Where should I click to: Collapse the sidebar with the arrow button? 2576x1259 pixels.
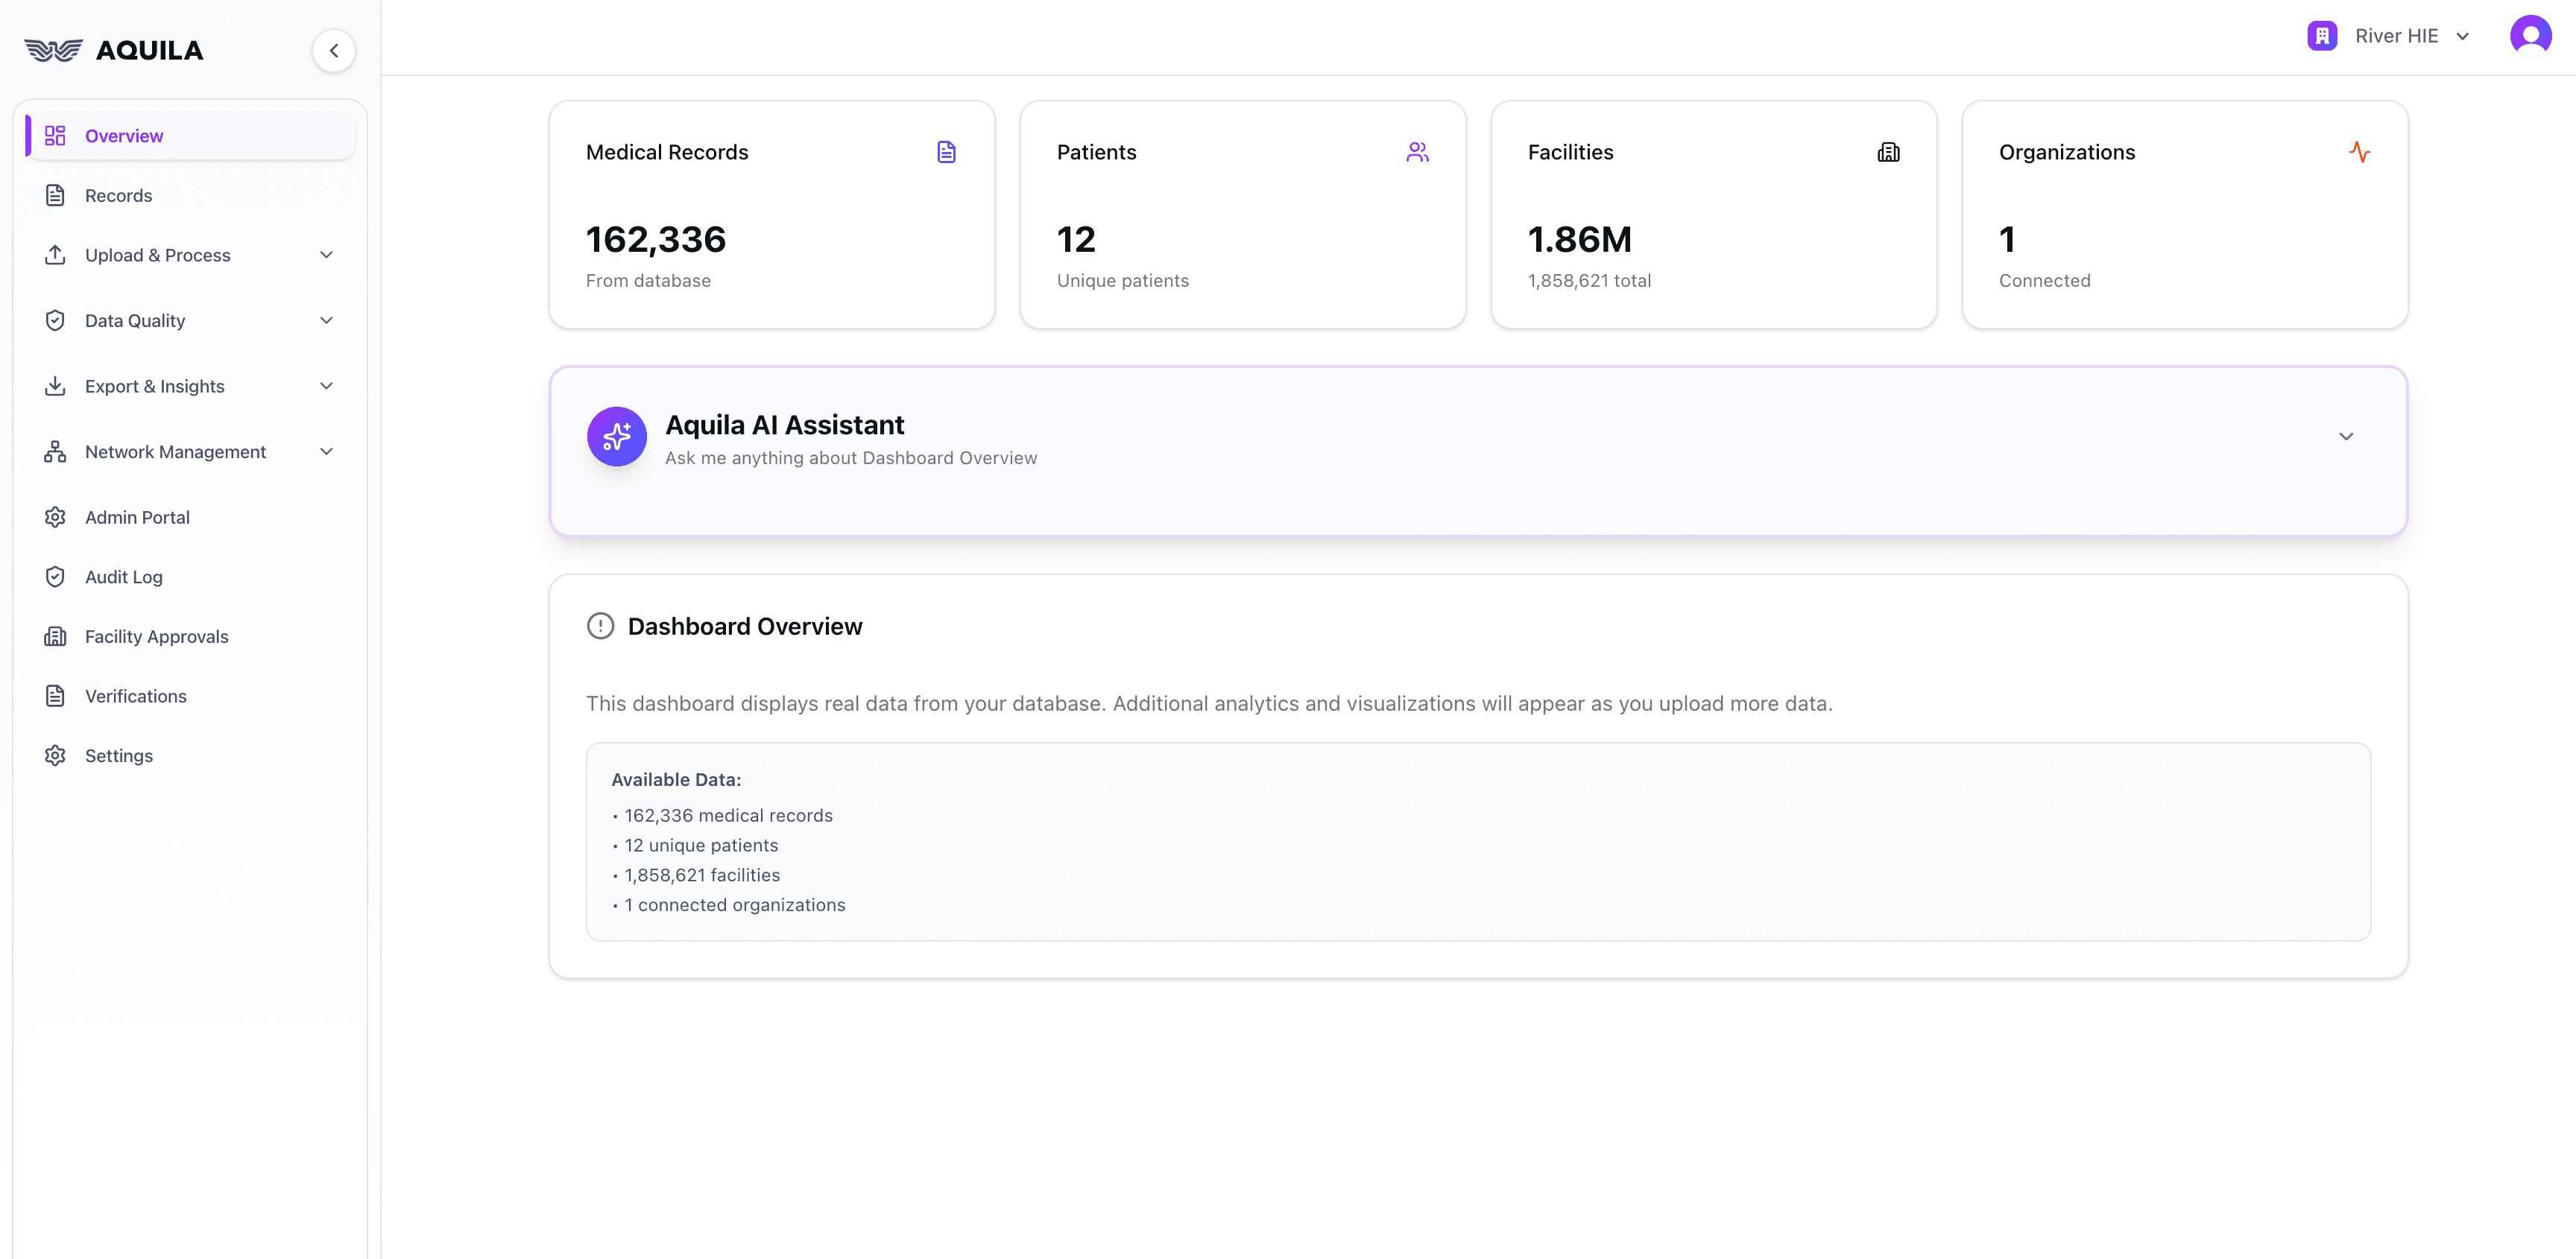(334, 50)
